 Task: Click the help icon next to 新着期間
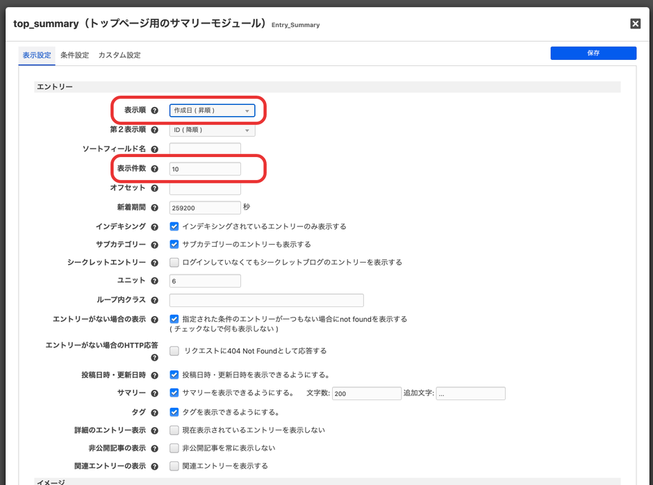click(155, 207)
